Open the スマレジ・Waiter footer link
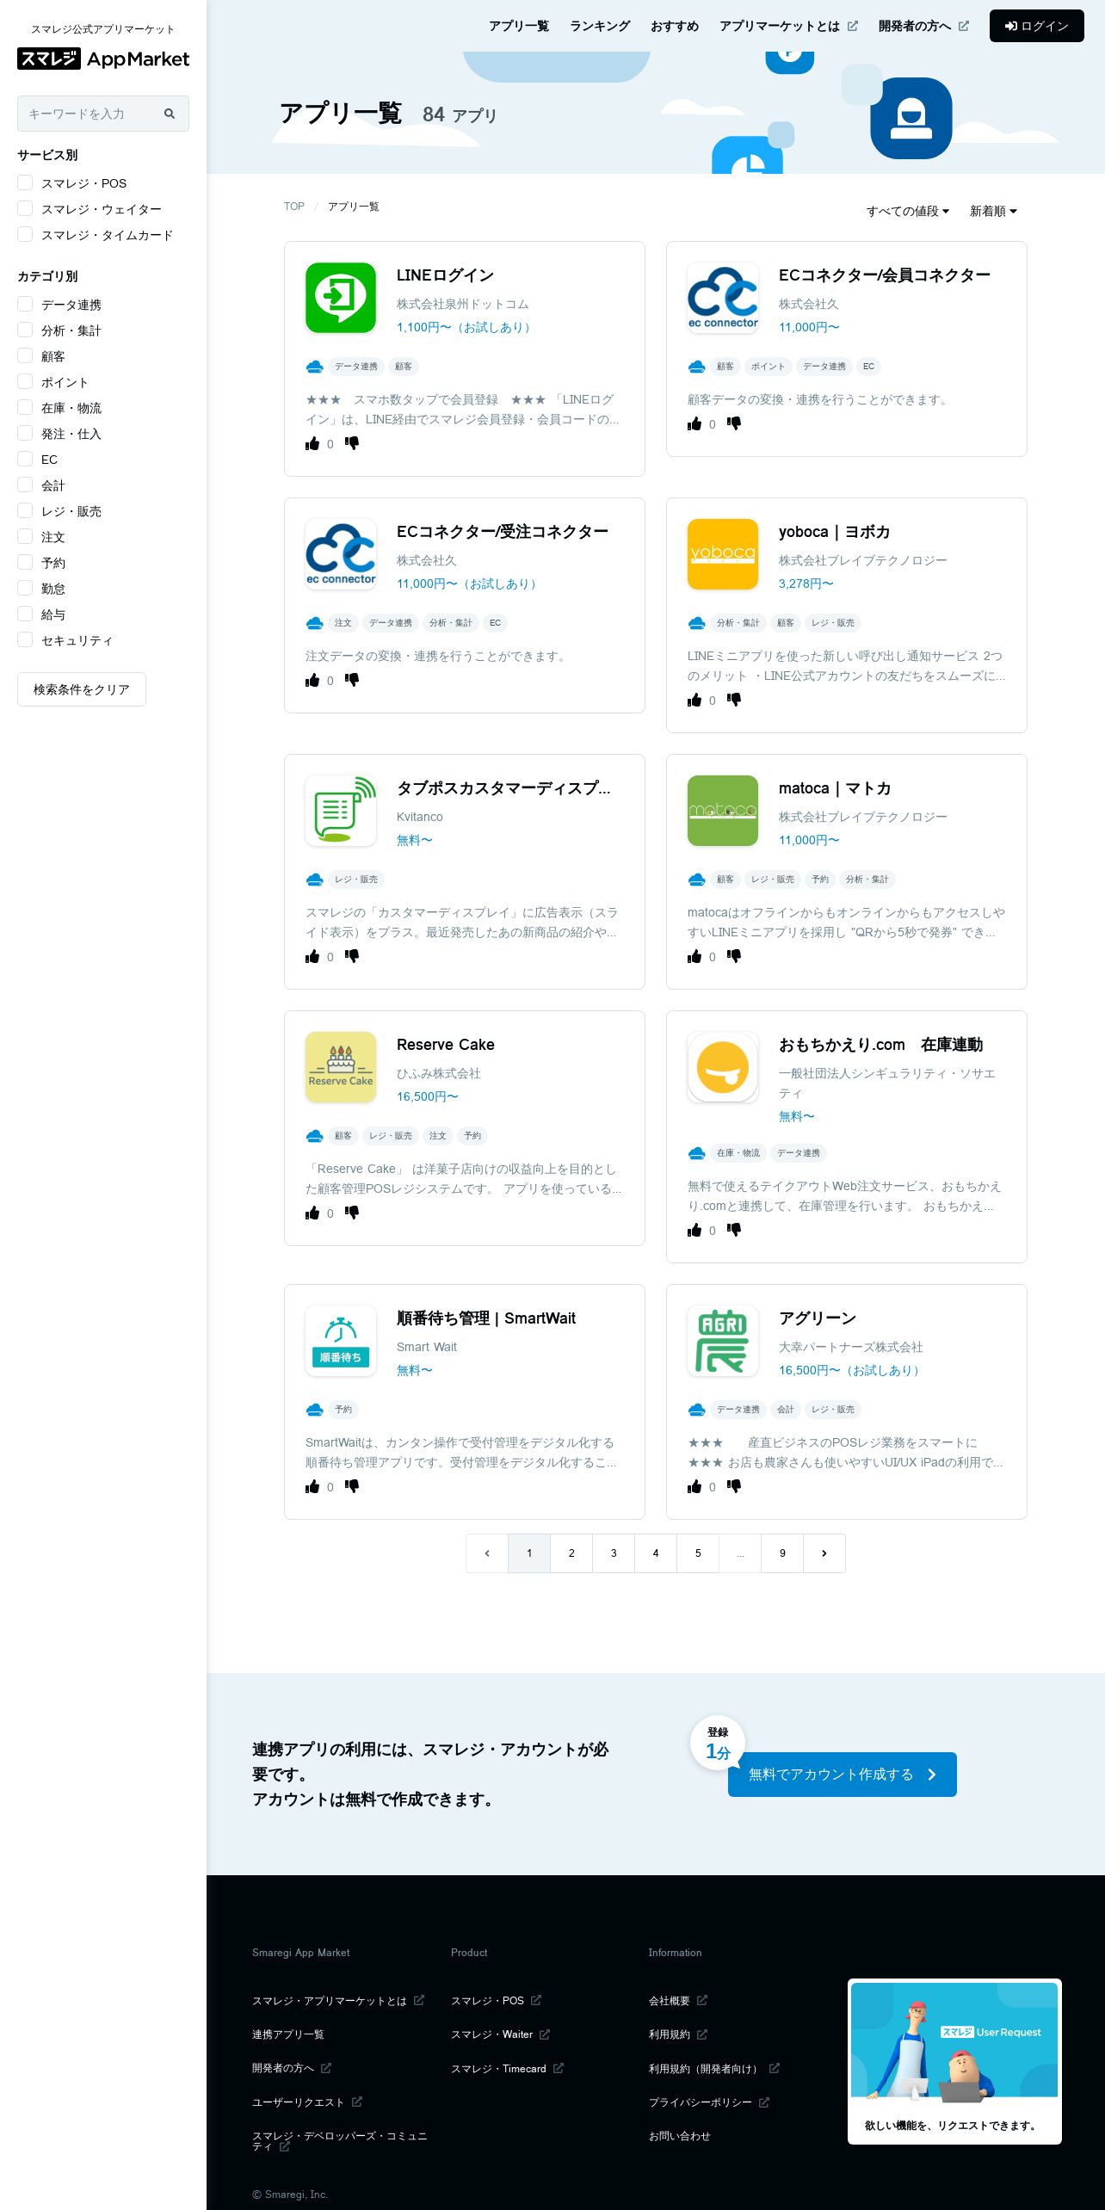This screenshot has width=1105, height=2210. click(501, 2034)
